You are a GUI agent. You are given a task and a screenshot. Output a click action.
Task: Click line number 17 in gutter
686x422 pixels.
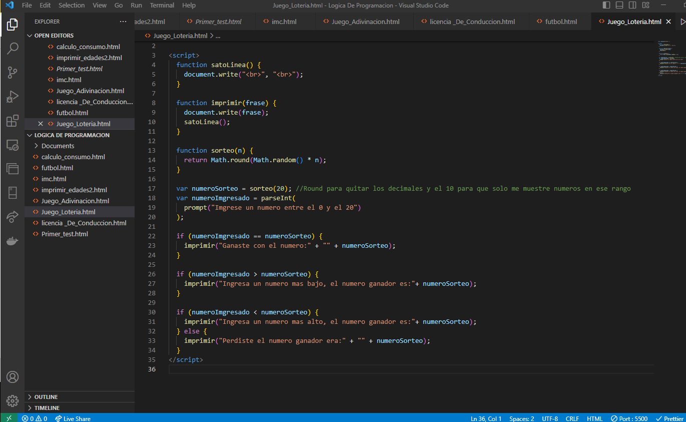point(152,189)
